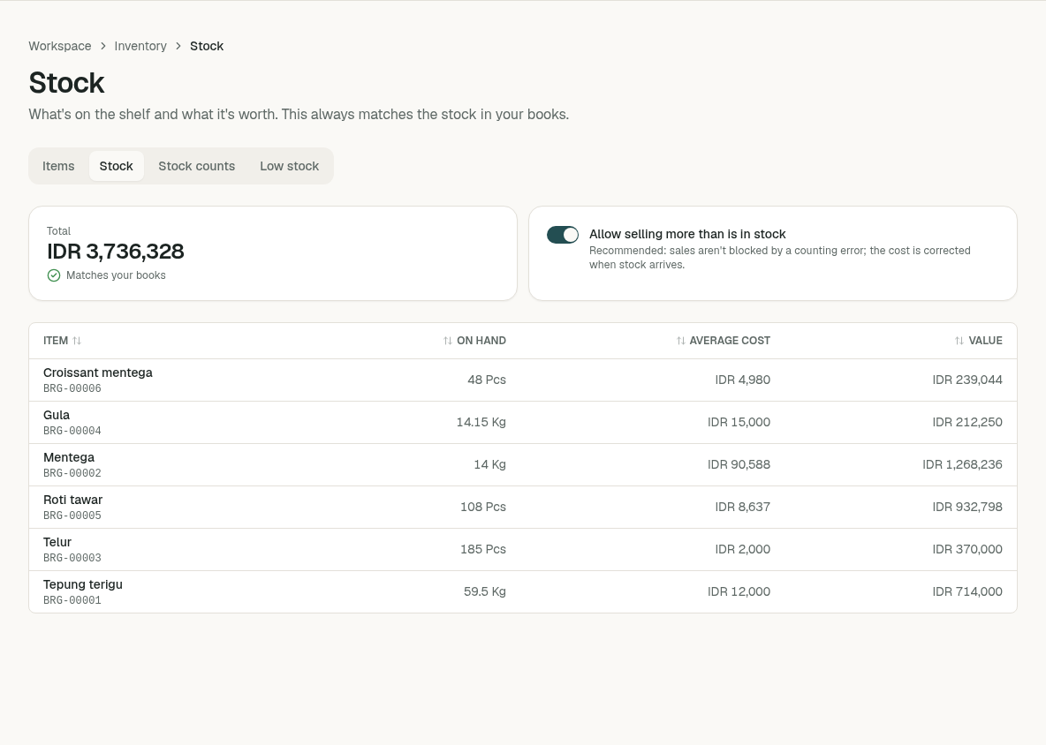Select the Stock tab

coord(116,166)
